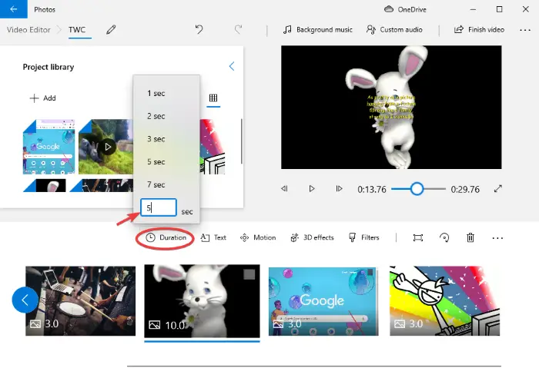The image size is (539, 368).
Task: Click the preview seek slider handle
Action: [x=417, y=189]
